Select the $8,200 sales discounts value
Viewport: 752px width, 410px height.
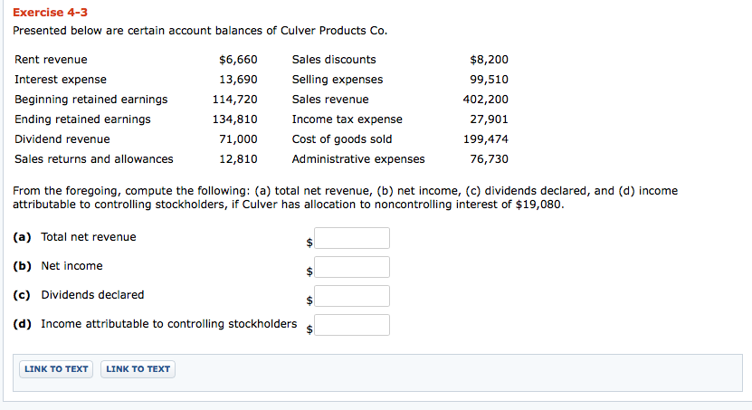(x=489, y=60)
